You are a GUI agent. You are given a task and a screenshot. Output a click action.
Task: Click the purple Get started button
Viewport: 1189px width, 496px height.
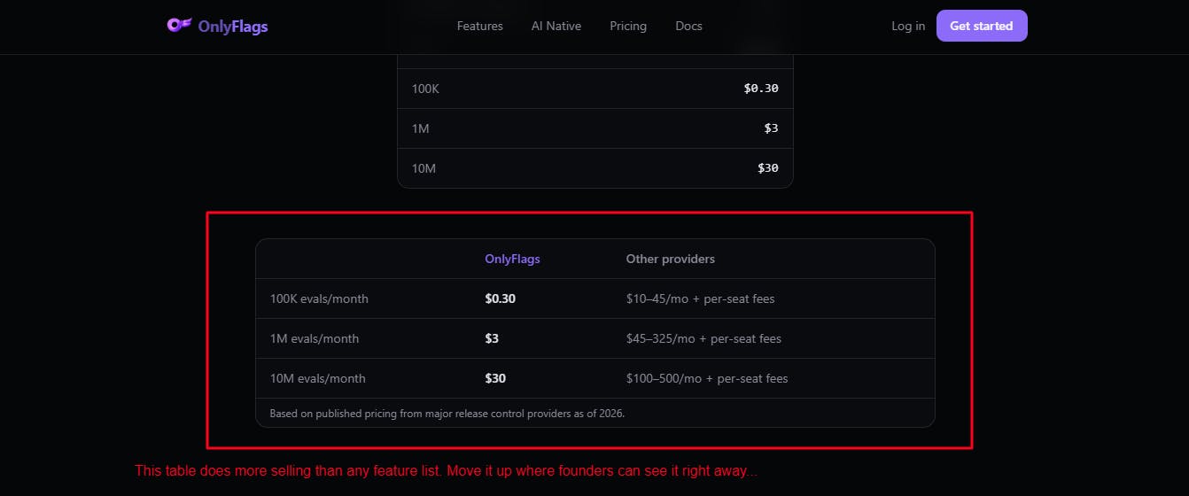[x=982, y=26]
